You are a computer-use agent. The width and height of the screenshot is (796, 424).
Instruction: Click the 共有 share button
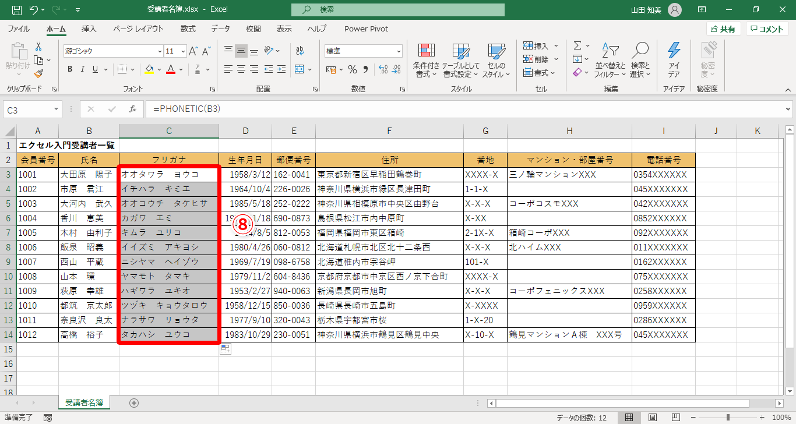(x=723, y=29)
